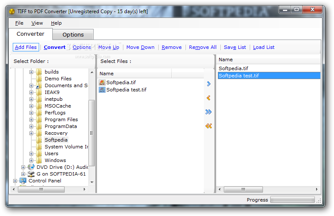This screenshot has height=216, width=334.
Task: Add selected file with single right arrow
Action: point(208,84)
